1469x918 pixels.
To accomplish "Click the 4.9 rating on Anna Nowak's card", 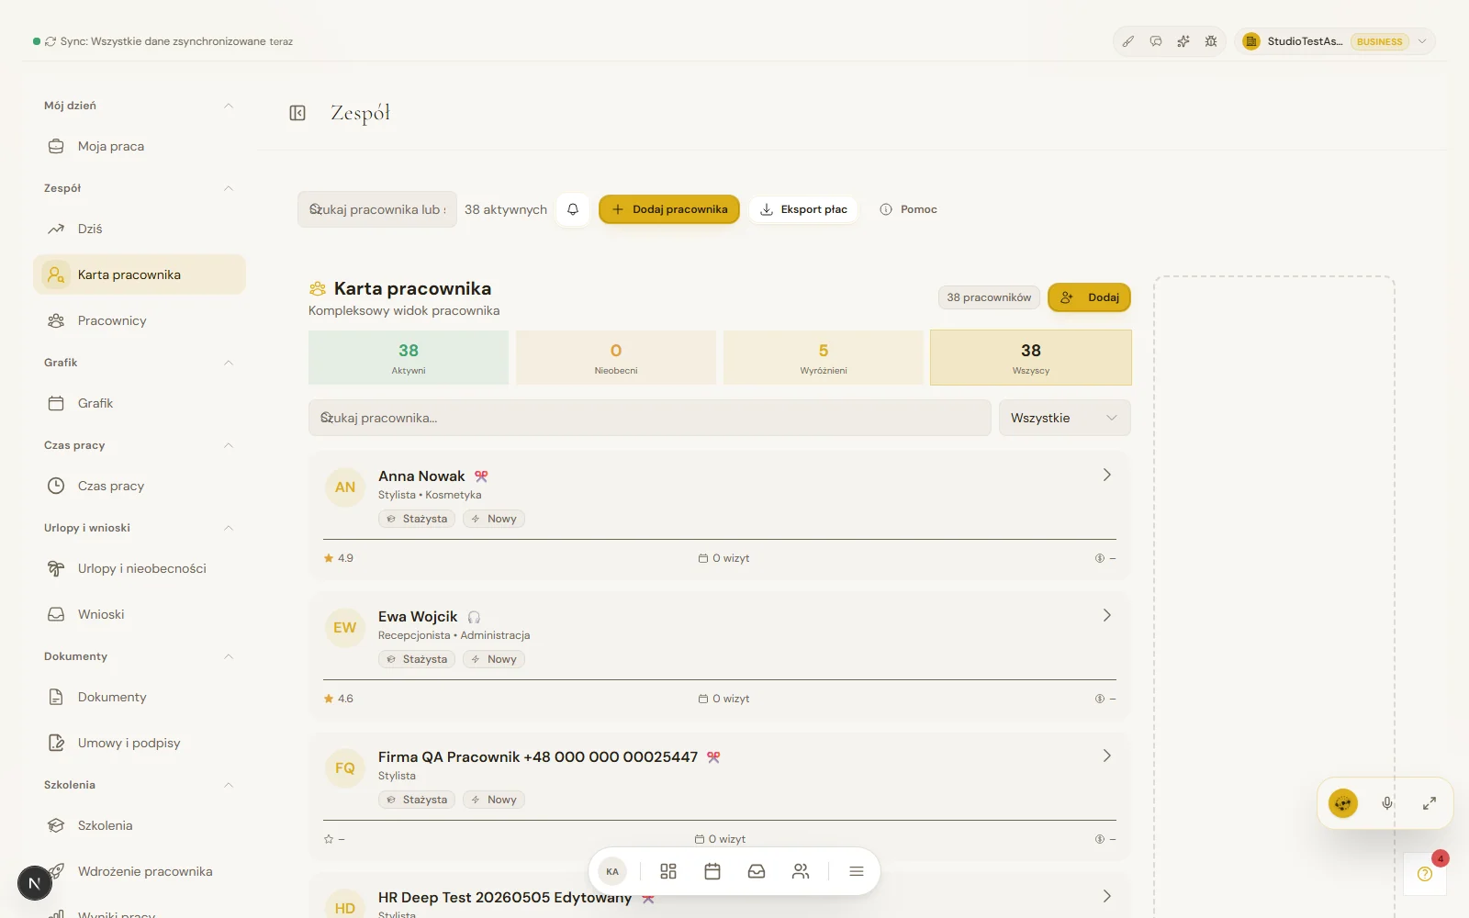I will [x=339, y=558].
